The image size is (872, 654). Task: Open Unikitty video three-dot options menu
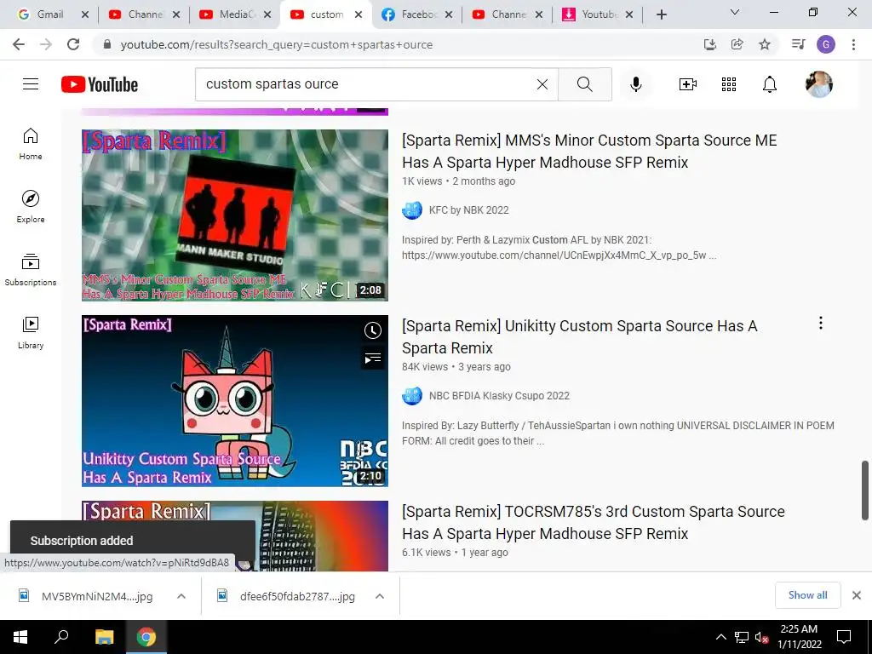click(x=821, y=323)
